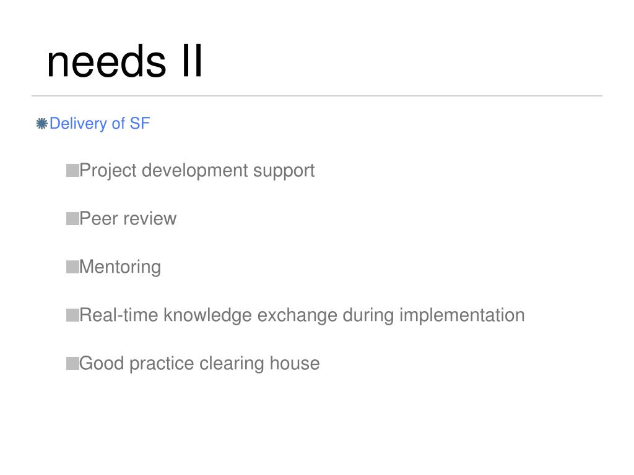
Task: Click the word support in the first bullet
Action: (284, 171)
